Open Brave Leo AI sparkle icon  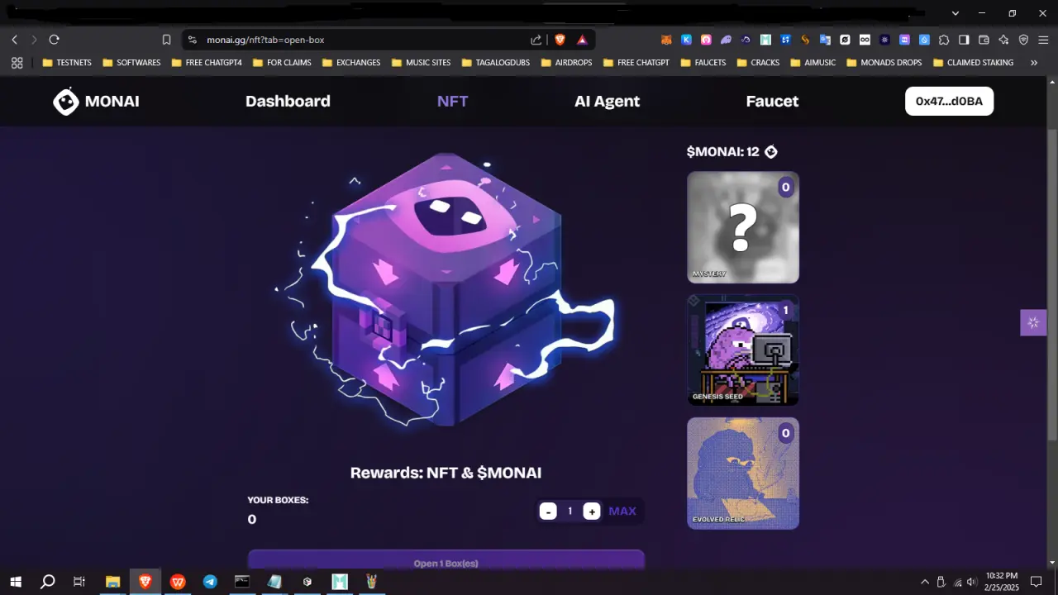(x=1003, y=40)
